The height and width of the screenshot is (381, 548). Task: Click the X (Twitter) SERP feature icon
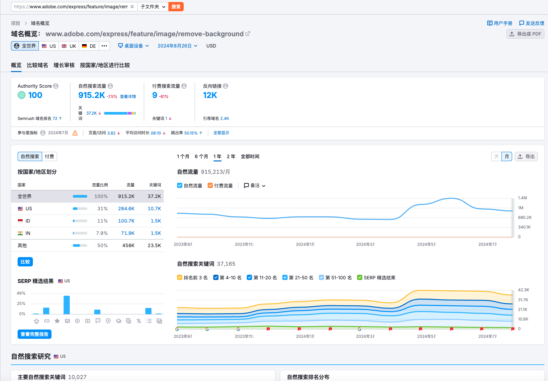point(139,321)
